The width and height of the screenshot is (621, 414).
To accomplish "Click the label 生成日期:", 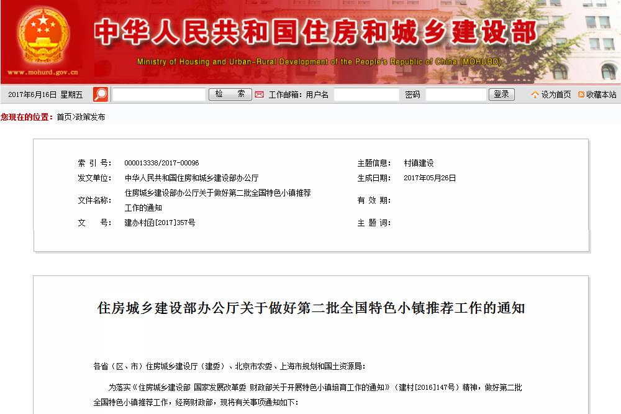I will tap(374, 178).
